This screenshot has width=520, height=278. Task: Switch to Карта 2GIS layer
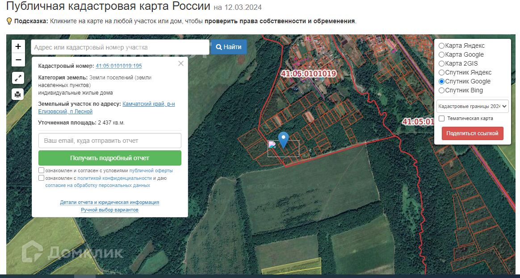coord(441,64)
